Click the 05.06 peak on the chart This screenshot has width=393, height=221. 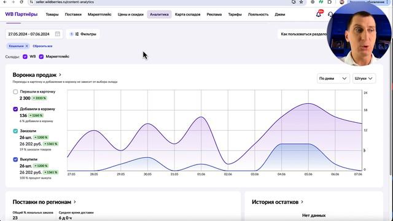(x=308, y=103)
